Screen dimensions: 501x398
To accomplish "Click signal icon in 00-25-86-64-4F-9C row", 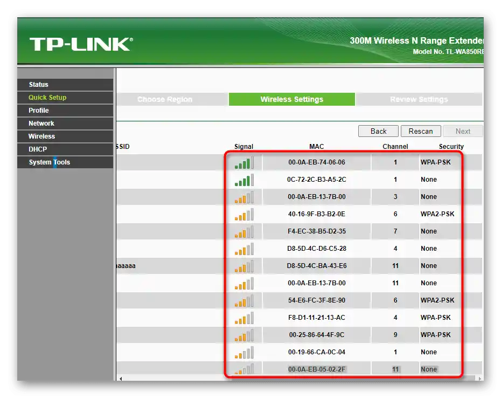I will pos(244,335).
